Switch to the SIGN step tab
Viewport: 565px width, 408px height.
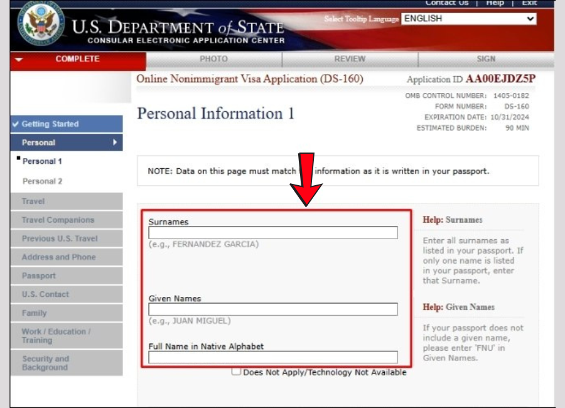click(x=486, y=60)
